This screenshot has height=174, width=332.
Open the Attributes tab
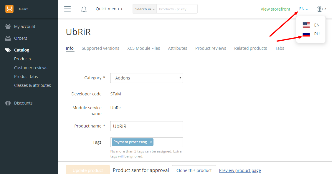tap(177, 48)
